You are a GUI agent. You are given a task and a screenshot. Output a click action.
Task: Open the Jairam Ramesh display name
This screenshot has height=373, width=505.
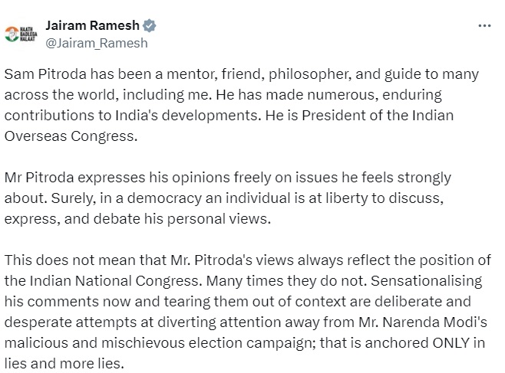tap(92, 25)
